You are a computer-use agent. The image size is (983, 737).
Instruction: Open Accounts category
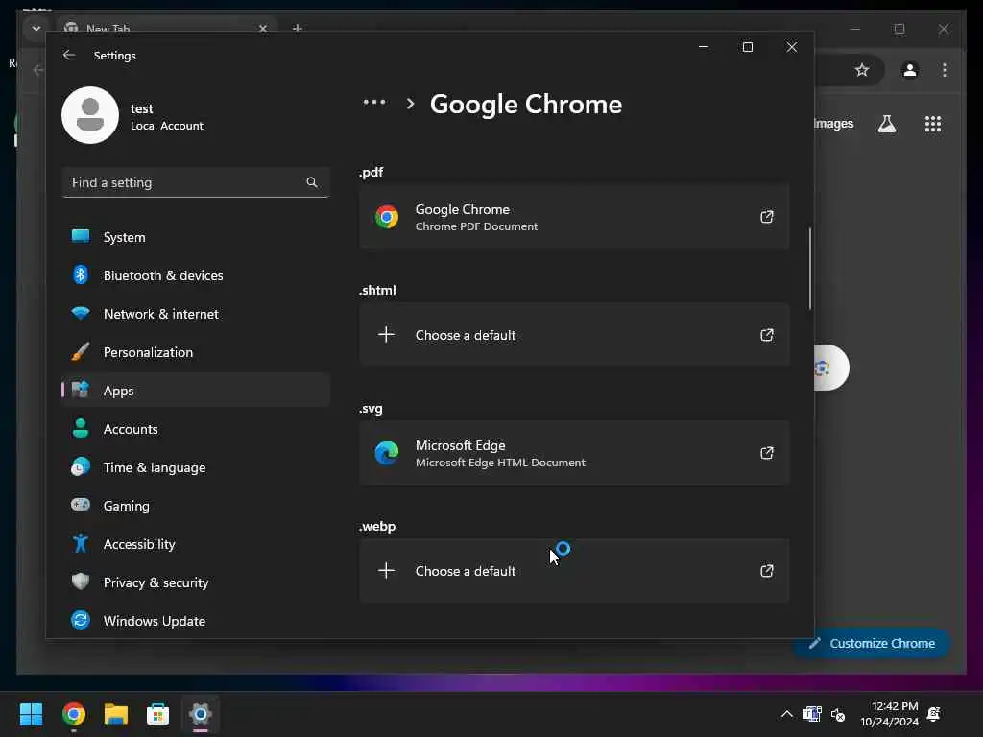point(196,429)
